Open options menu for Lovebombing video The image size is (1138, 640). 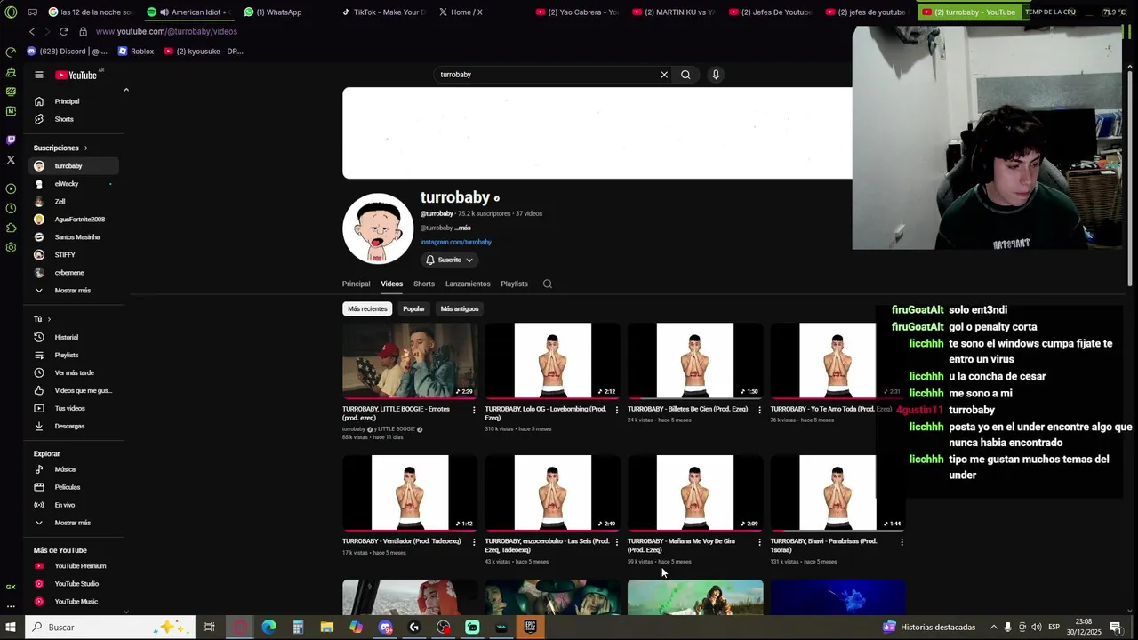coord(616,410)
